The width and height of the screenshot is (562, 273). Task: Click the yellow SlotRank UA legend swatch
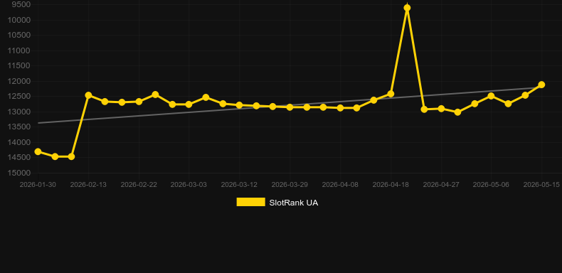251,202
